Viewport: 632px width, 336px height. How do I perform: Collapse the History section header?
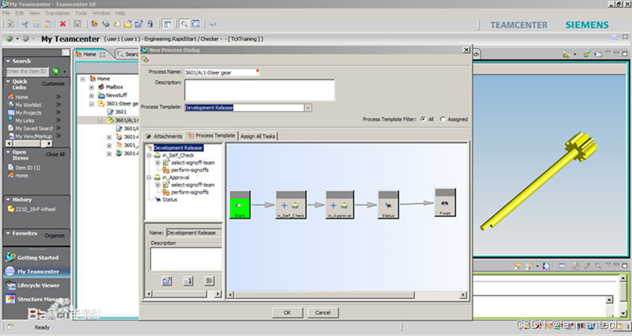coord(8,200)
